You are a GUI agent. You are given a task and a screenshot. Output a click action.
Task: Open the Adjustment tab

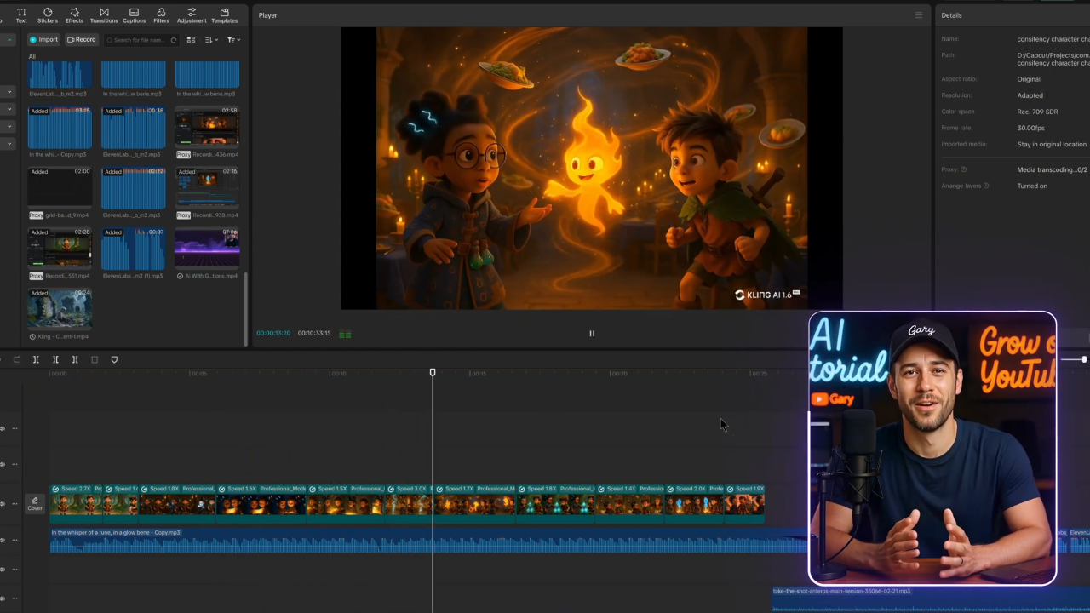point(192,15)
